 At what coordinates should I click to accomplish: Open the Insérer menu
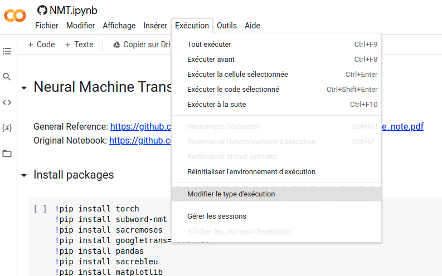coord(155,26)
